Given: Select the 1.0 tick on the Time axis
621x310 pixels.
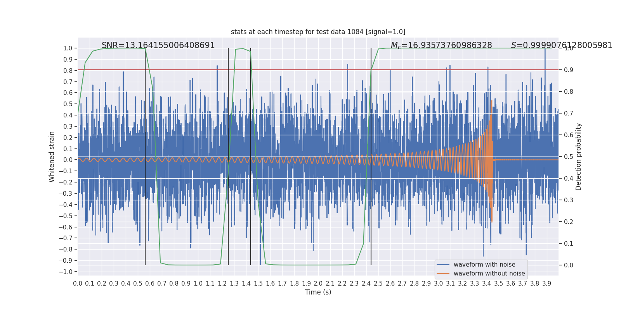Looking at the screenshot, I should (x=198, y=283).
